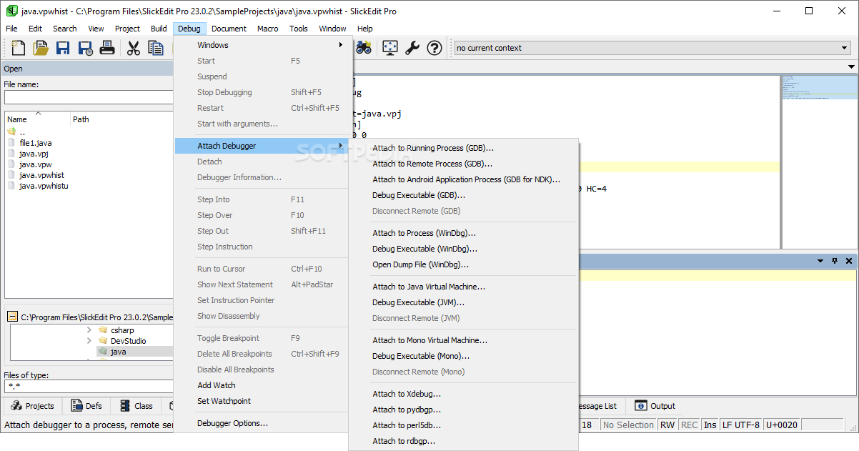The width and height of the screenshot is (859, 451).
Task: Click the Cut scissors icon
Action: click(x=133, y=48)
